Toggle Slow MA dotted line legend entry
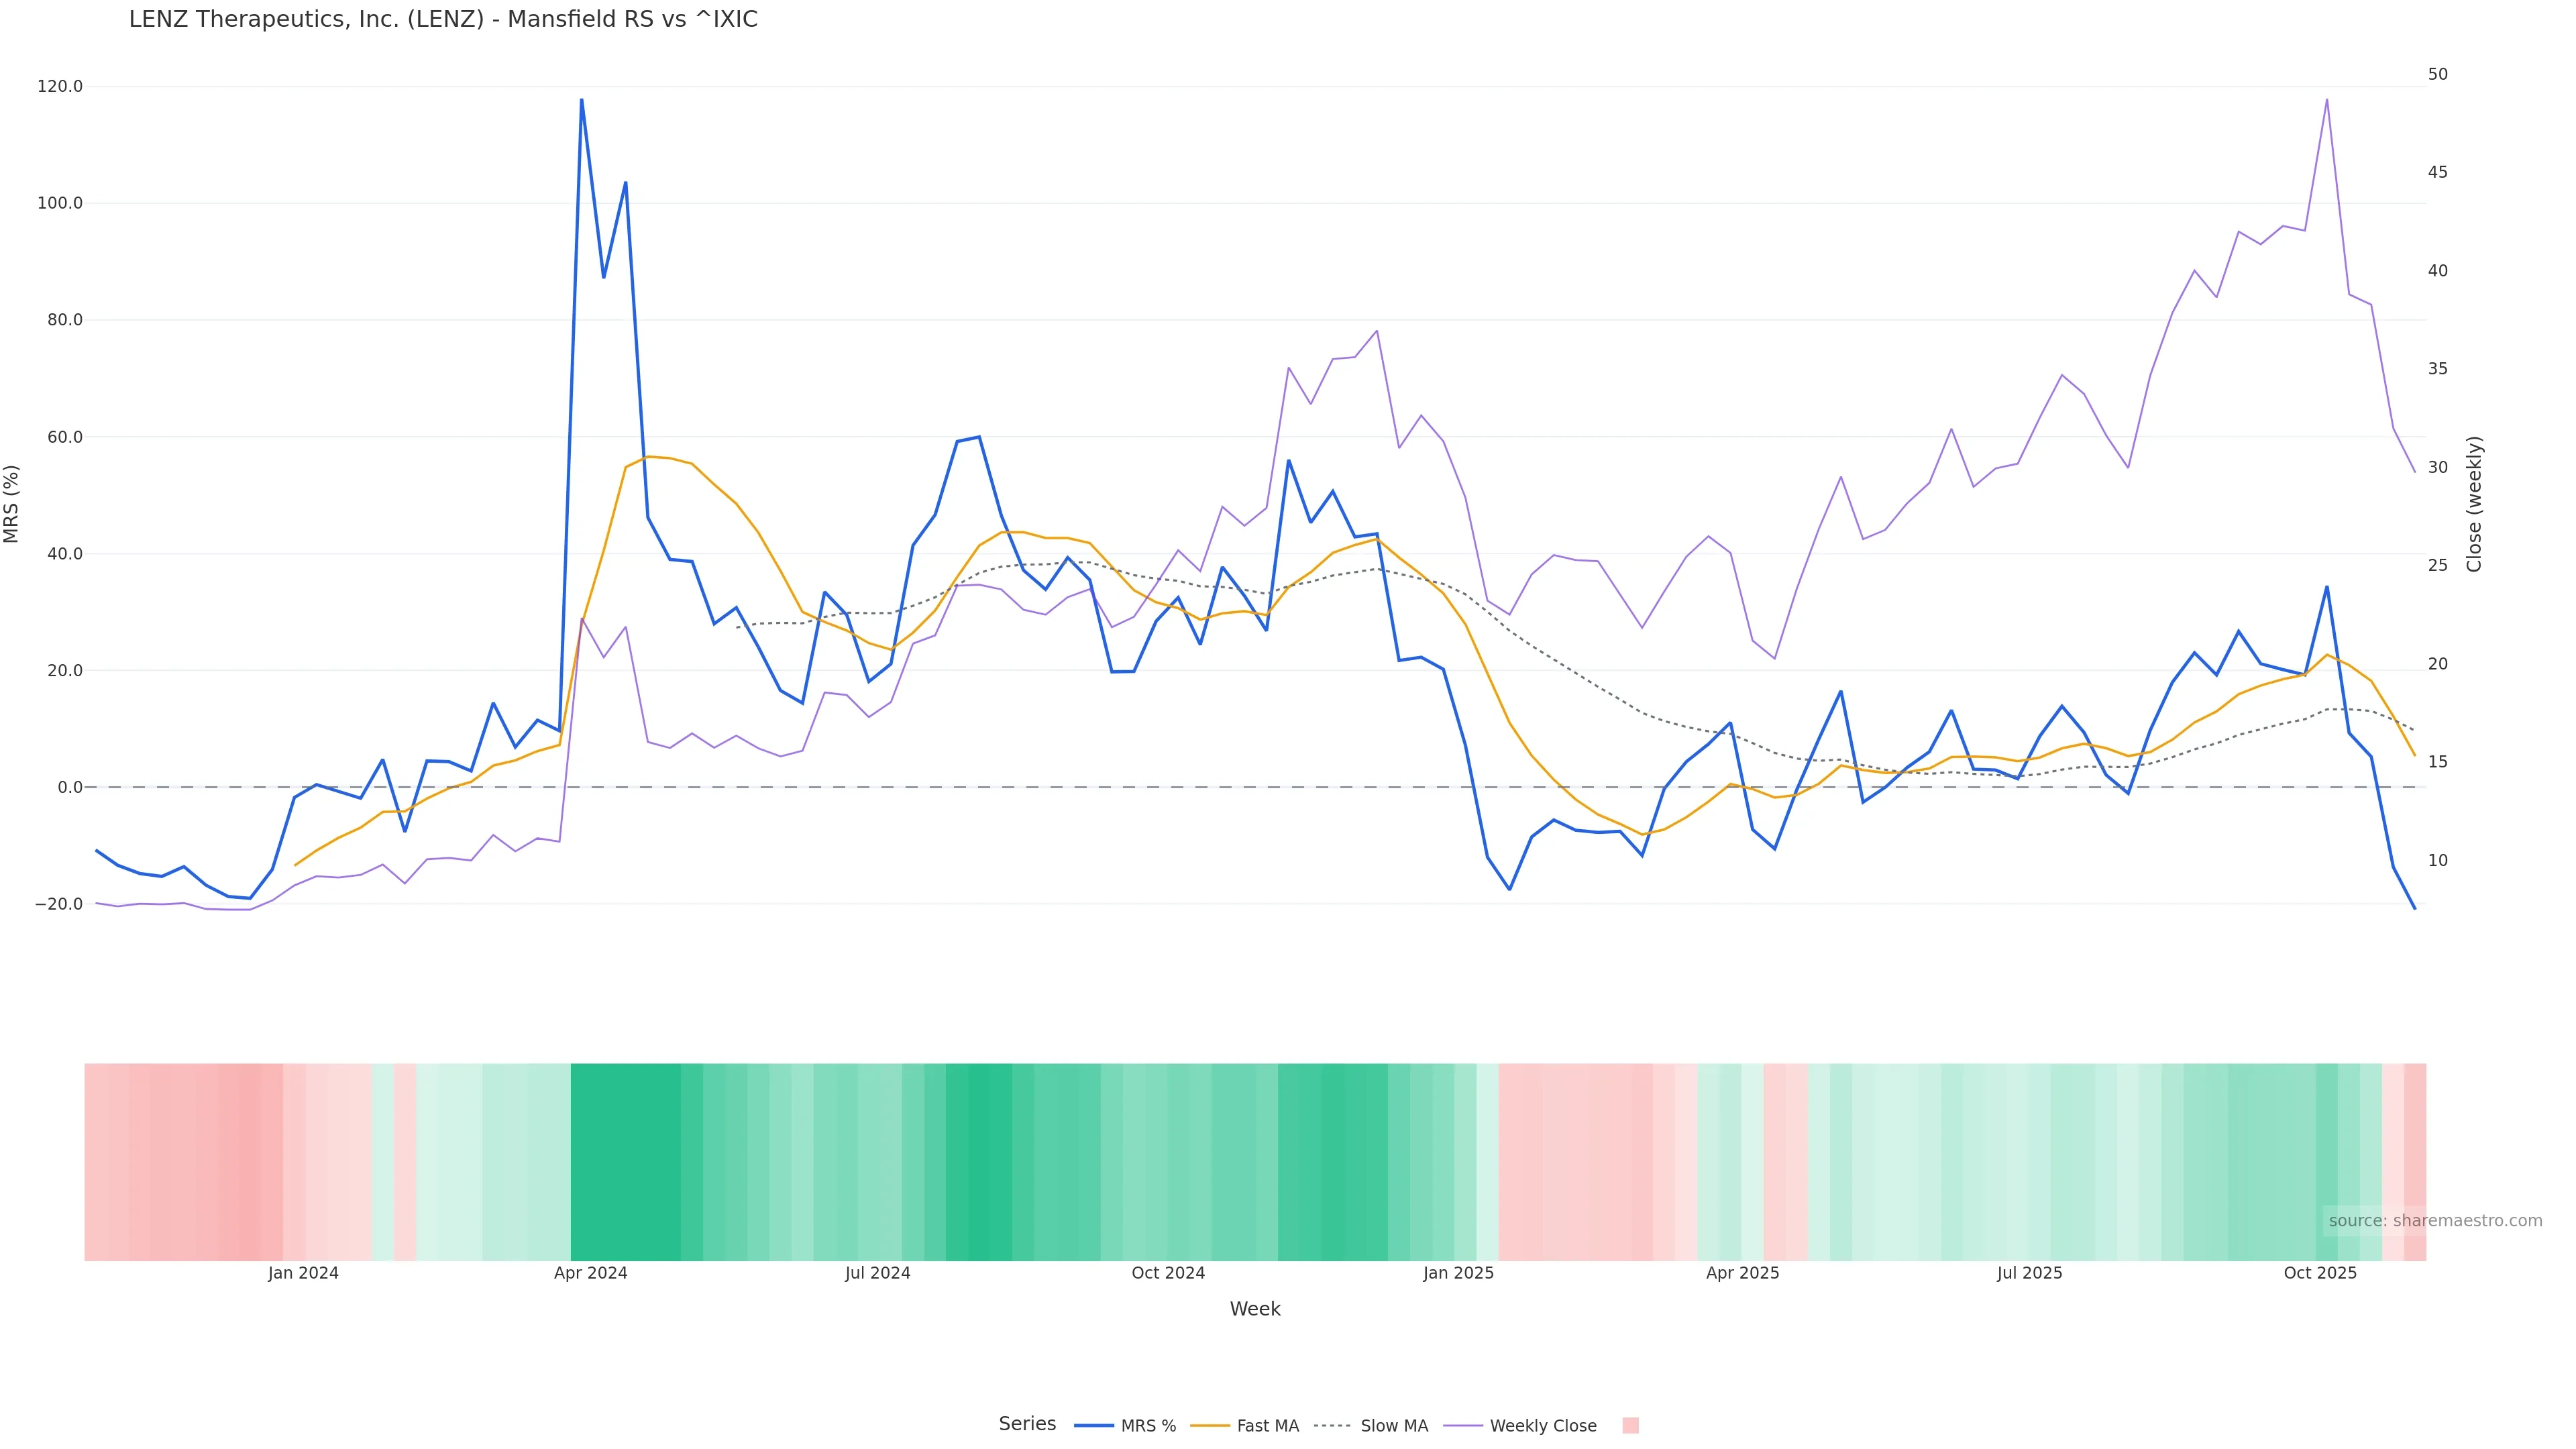2576x1449 pixels. click(1371, 1426)
